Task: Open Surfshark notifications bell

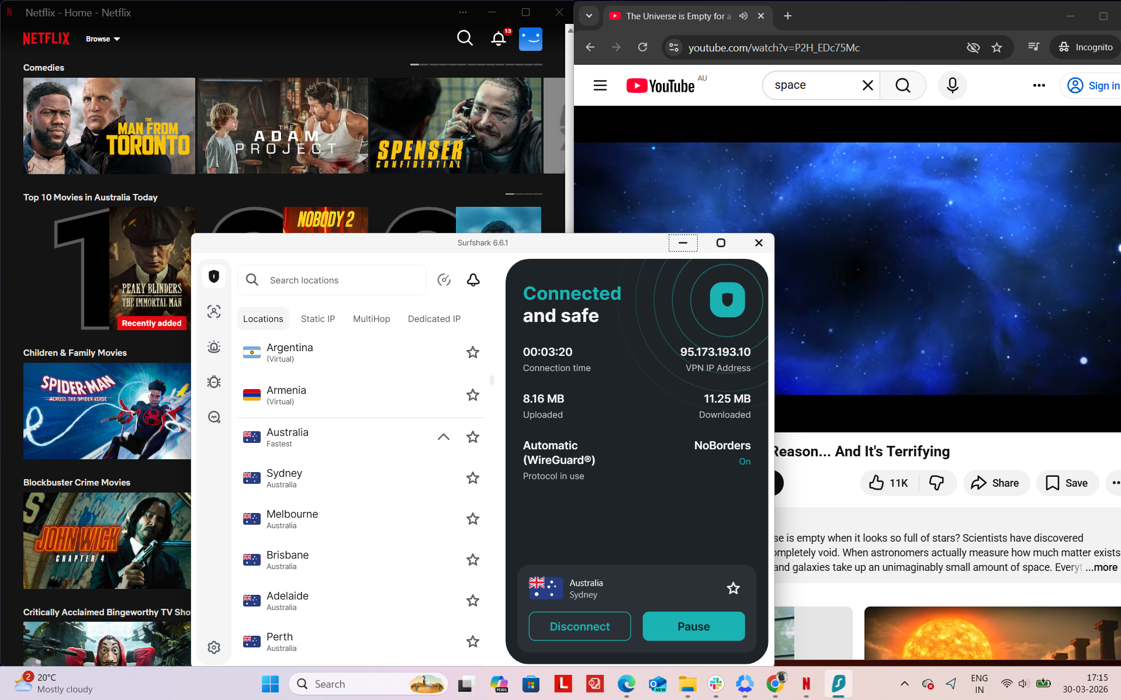Action: tap(473, 280)
